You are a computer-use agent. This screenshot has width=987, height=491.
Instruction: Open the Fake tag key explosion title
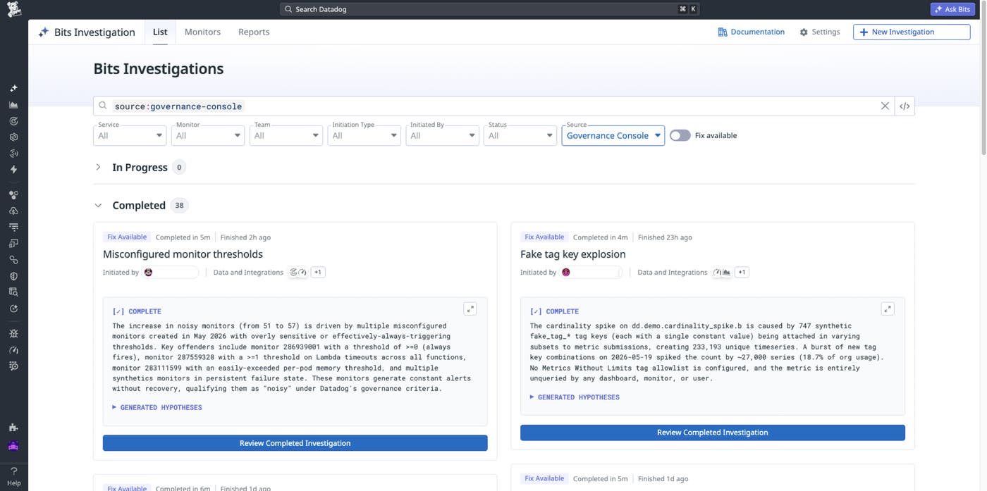click(x=572, y=254)
